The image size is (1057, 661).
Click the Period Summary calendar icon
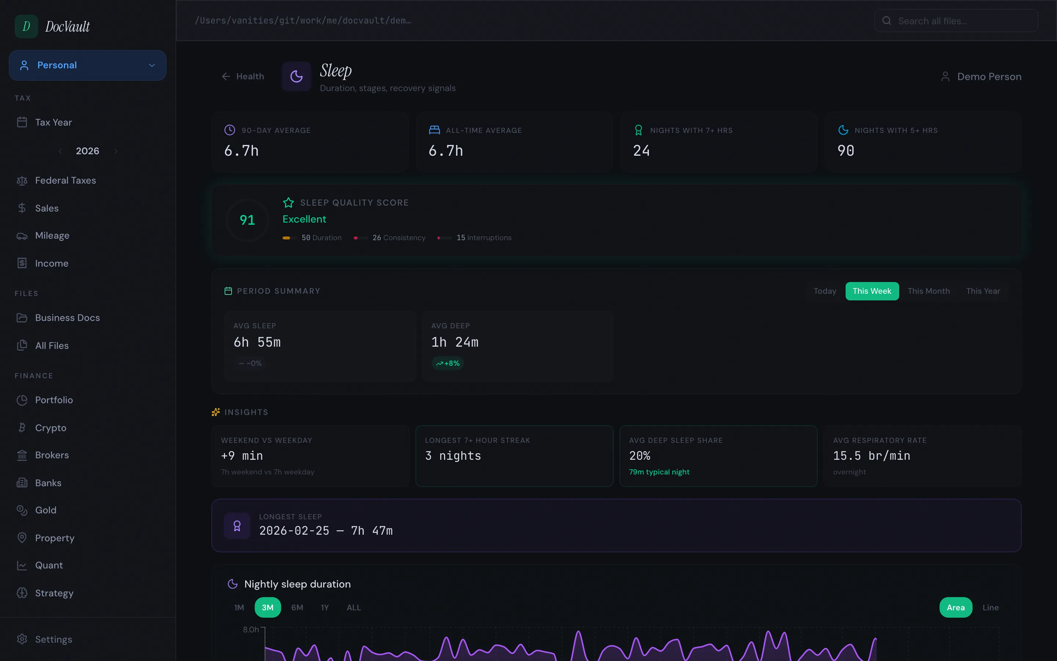(x=228, y=291)
